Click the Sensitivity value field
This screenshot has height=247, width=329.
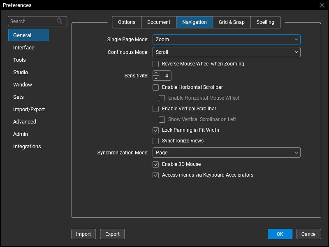pyautogui.click(x=165, y=76)
